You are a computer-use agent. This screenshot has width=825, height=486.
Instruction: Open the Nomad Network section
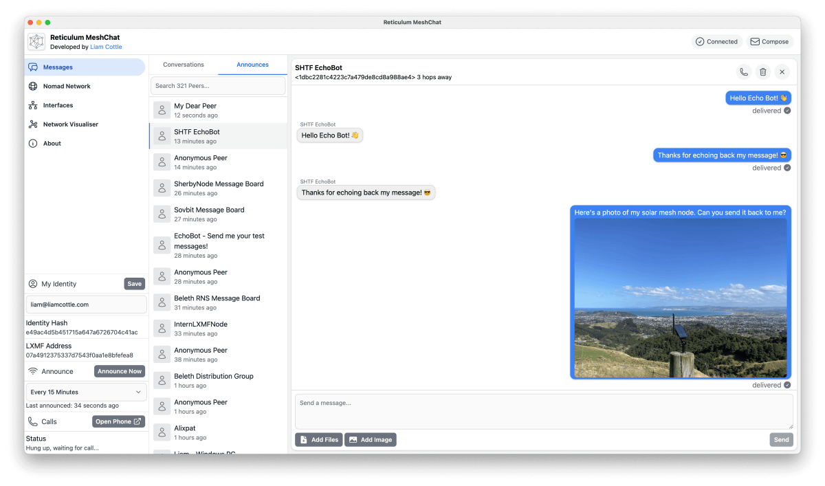tap(67, 87)
